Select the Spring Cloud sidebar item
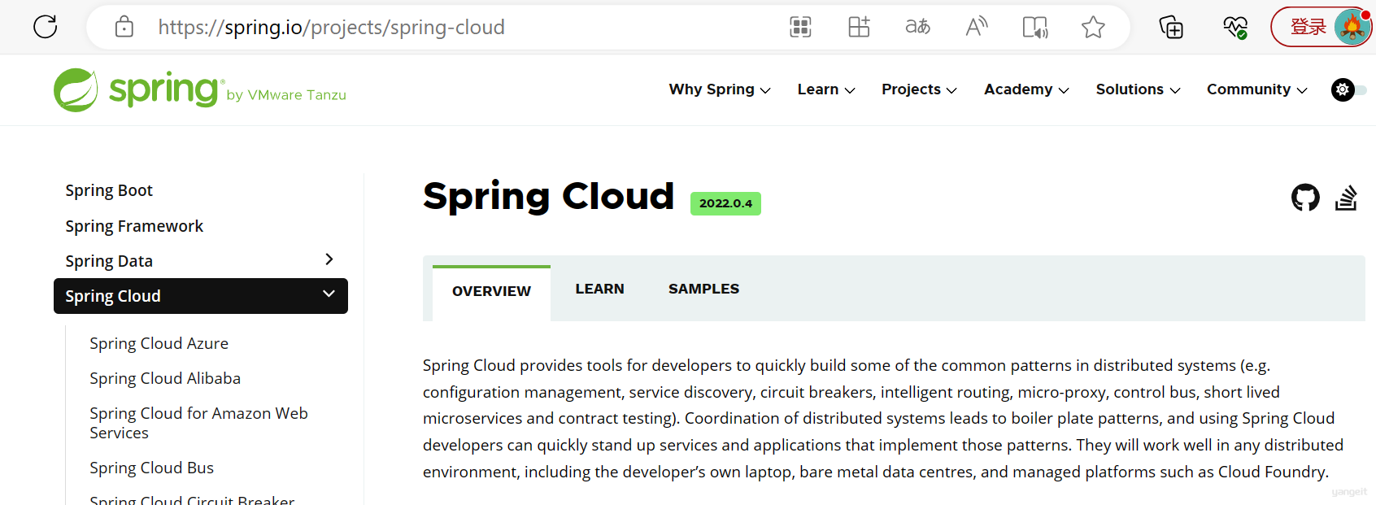This screenshot has width=1376, height=505. click(201, 296)
